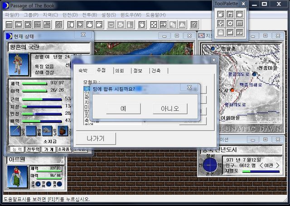The image size is (290, 206).
Task: Open the 파일(F) menu
Action: click(x=12, y=15)
